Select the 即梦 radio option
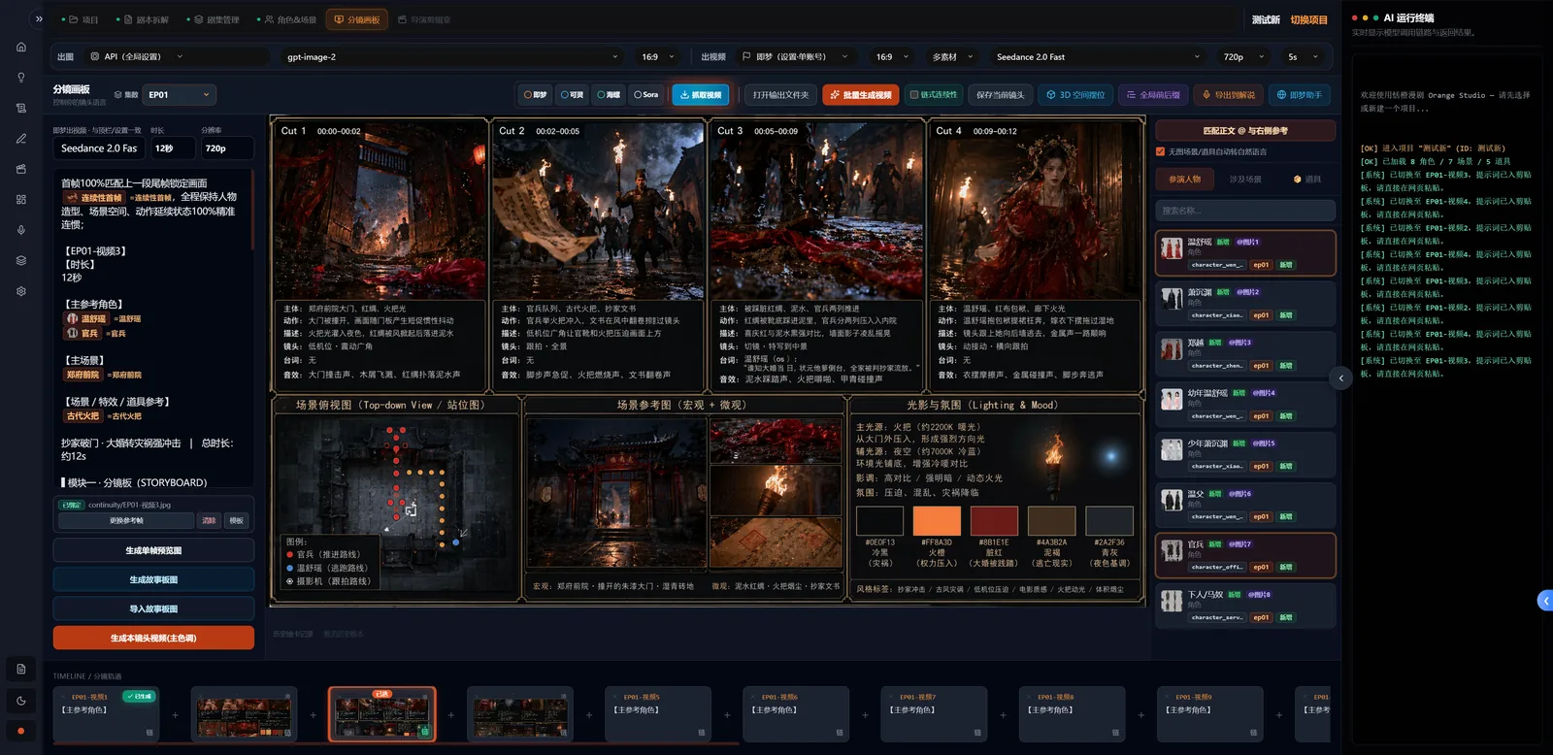Image resolution: width=1553 pixels, height=755 pixels. 536,95
